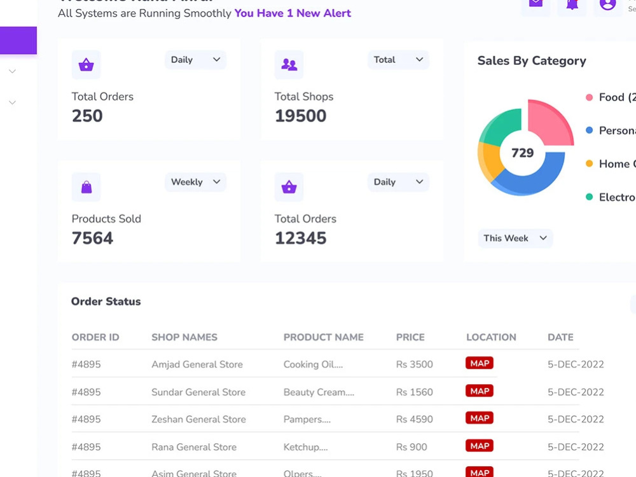The image size is (636, 477).
Task: Select the Rana General Store shop name
Action: pyautogui.click(x=194, y=447)
